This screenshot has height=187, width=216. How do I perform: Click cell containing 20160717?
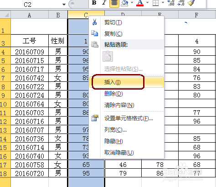(x=30, y=69)
